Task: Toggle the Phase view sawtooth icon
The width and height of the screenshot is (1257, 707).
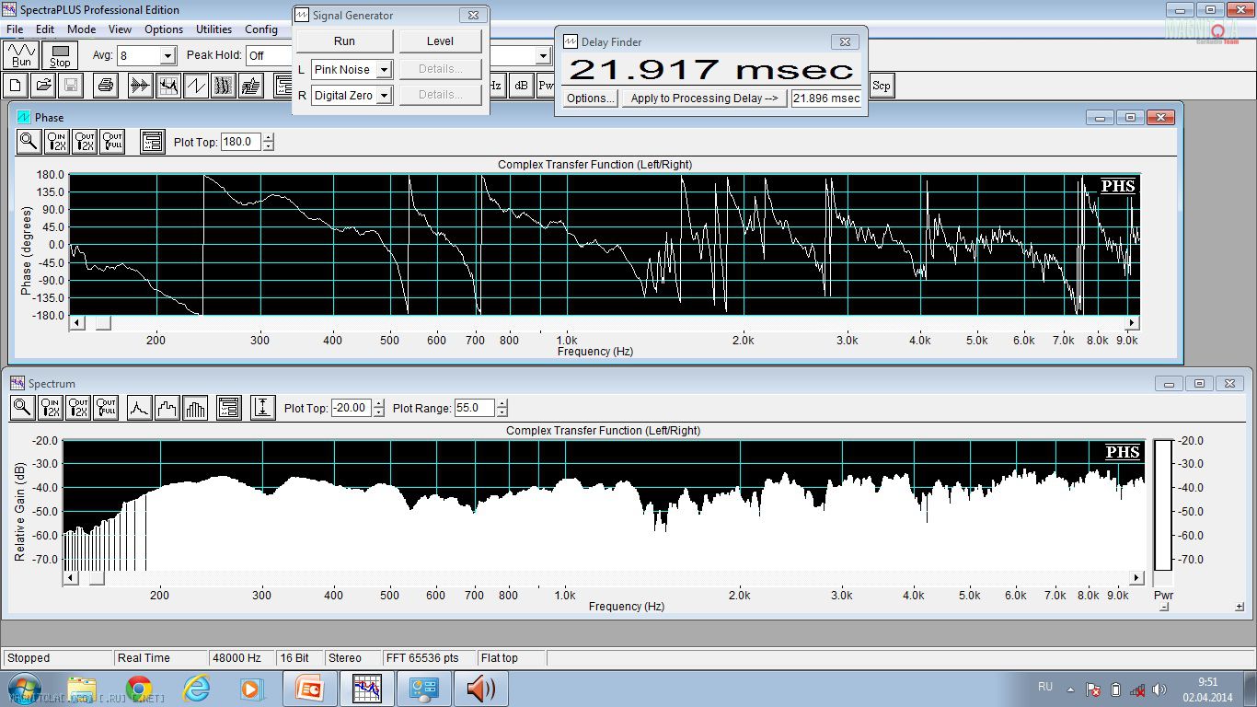Action: point(195,86)
